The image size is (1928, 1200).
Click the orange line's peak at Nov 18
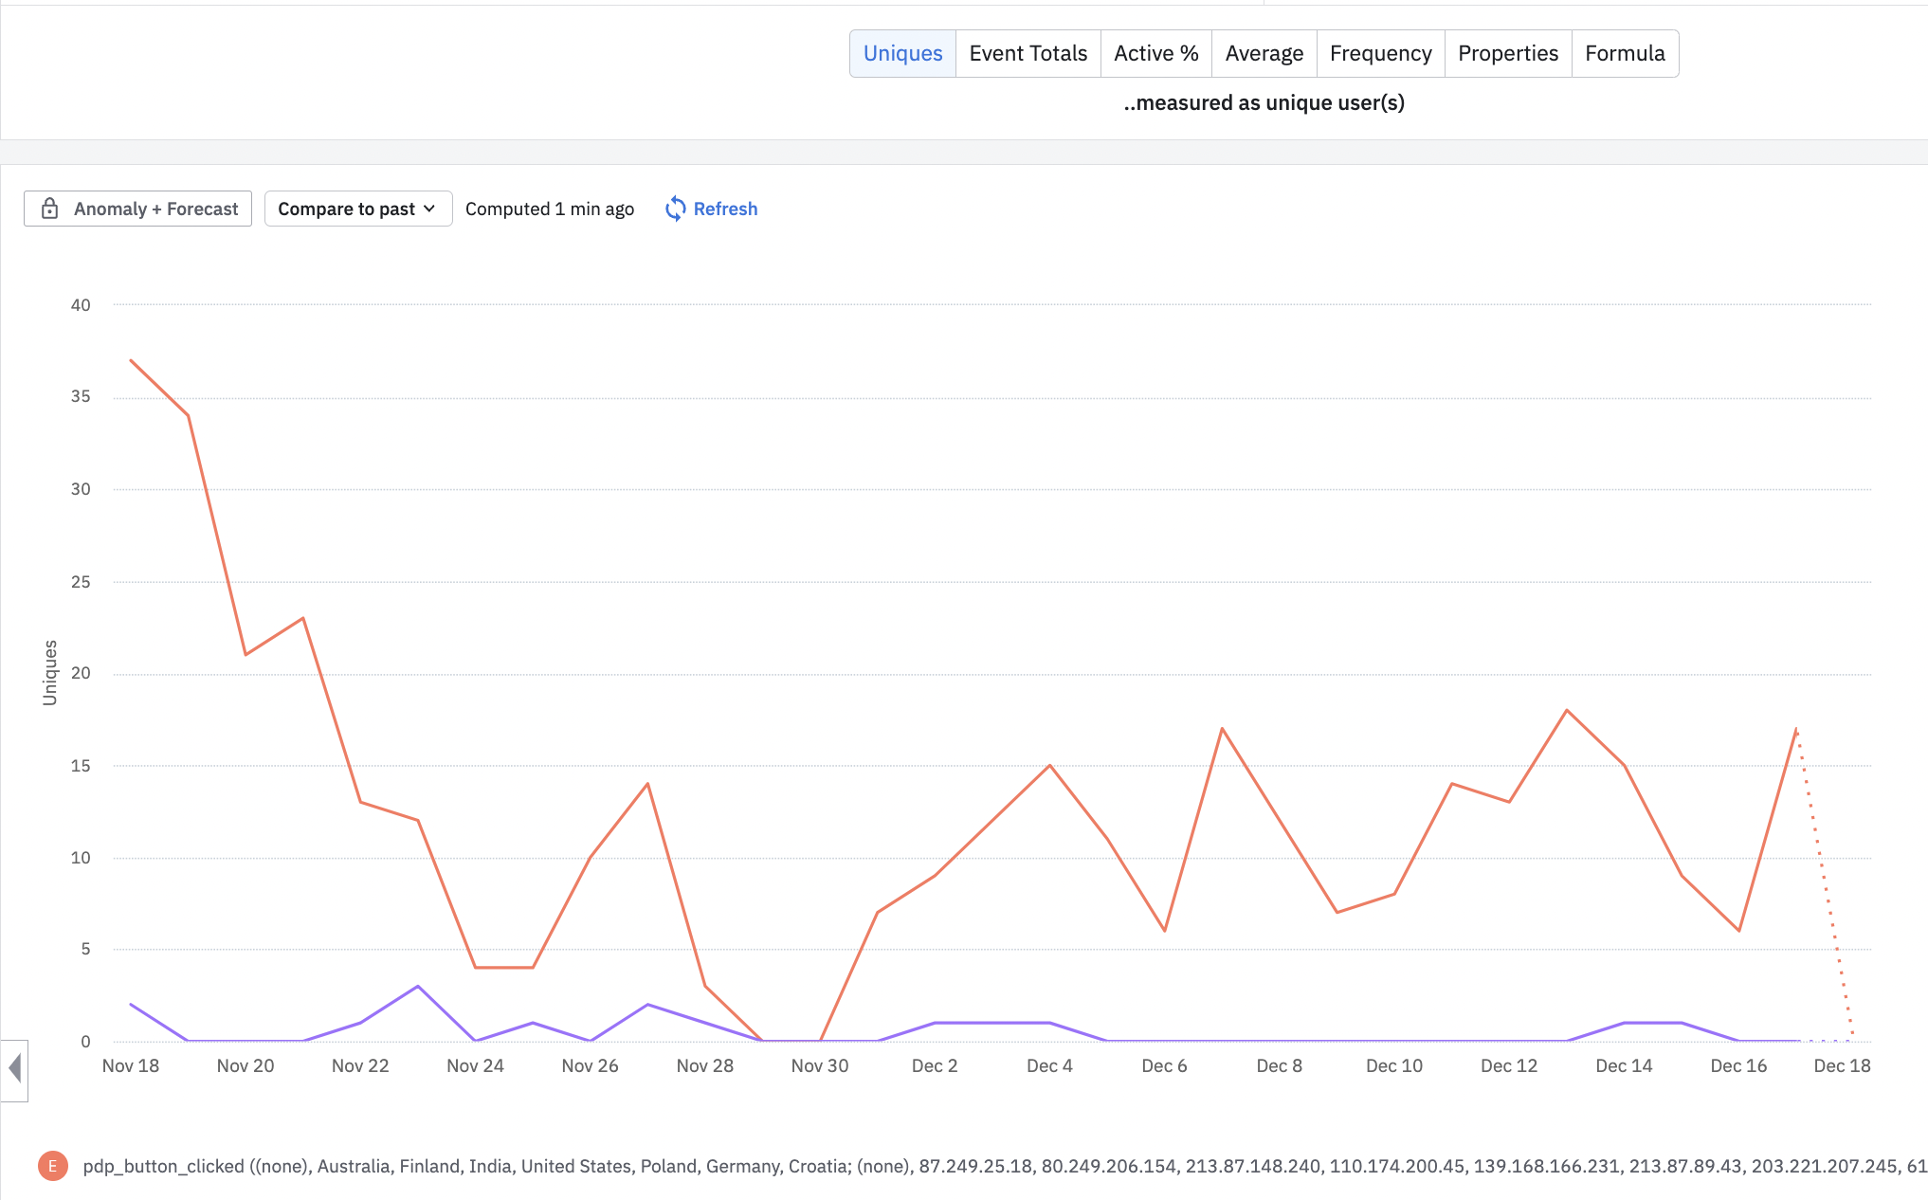point(131,360)
